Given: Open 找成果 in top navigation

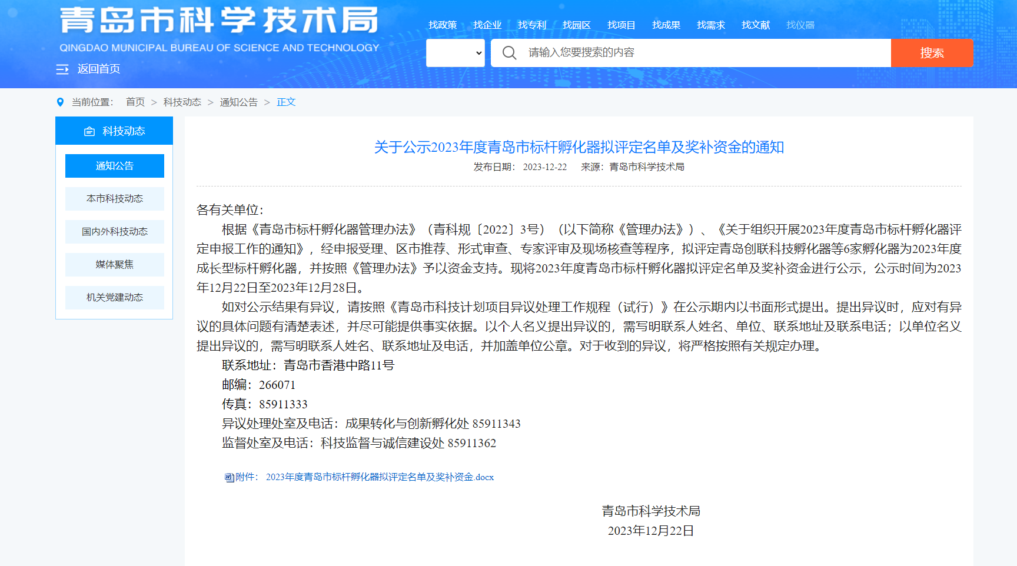Looking at the screenshot, I should [666, 25].
